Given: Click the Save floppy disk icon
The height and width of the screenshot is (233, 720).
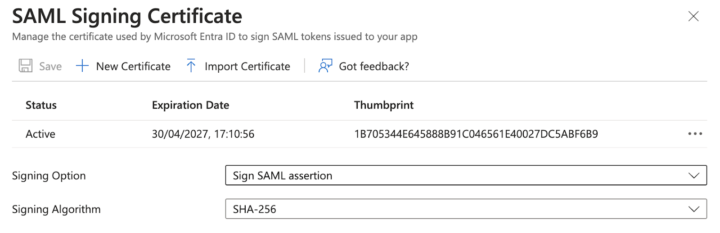Looking at the screenshot, I should [x=26, y=66].
